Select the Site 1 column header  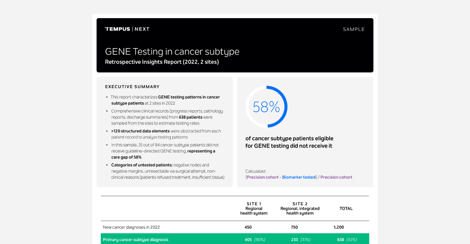pos(253,208)
